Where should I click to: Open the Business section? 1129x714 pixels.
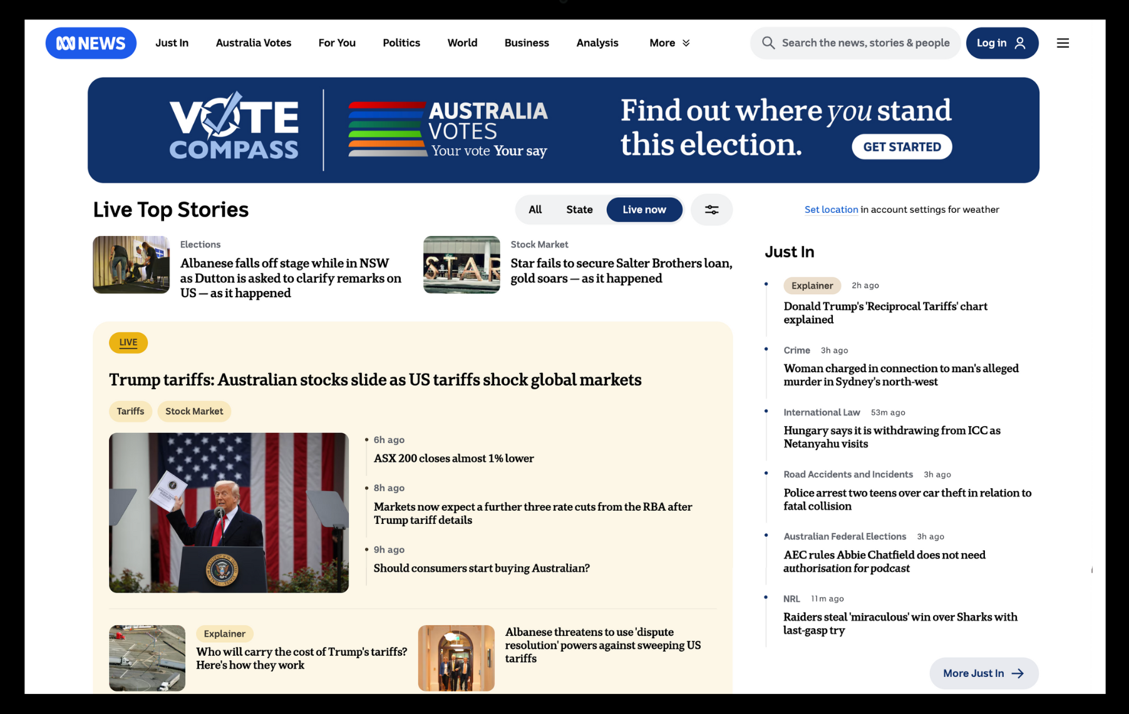click(x=527, y=43)
